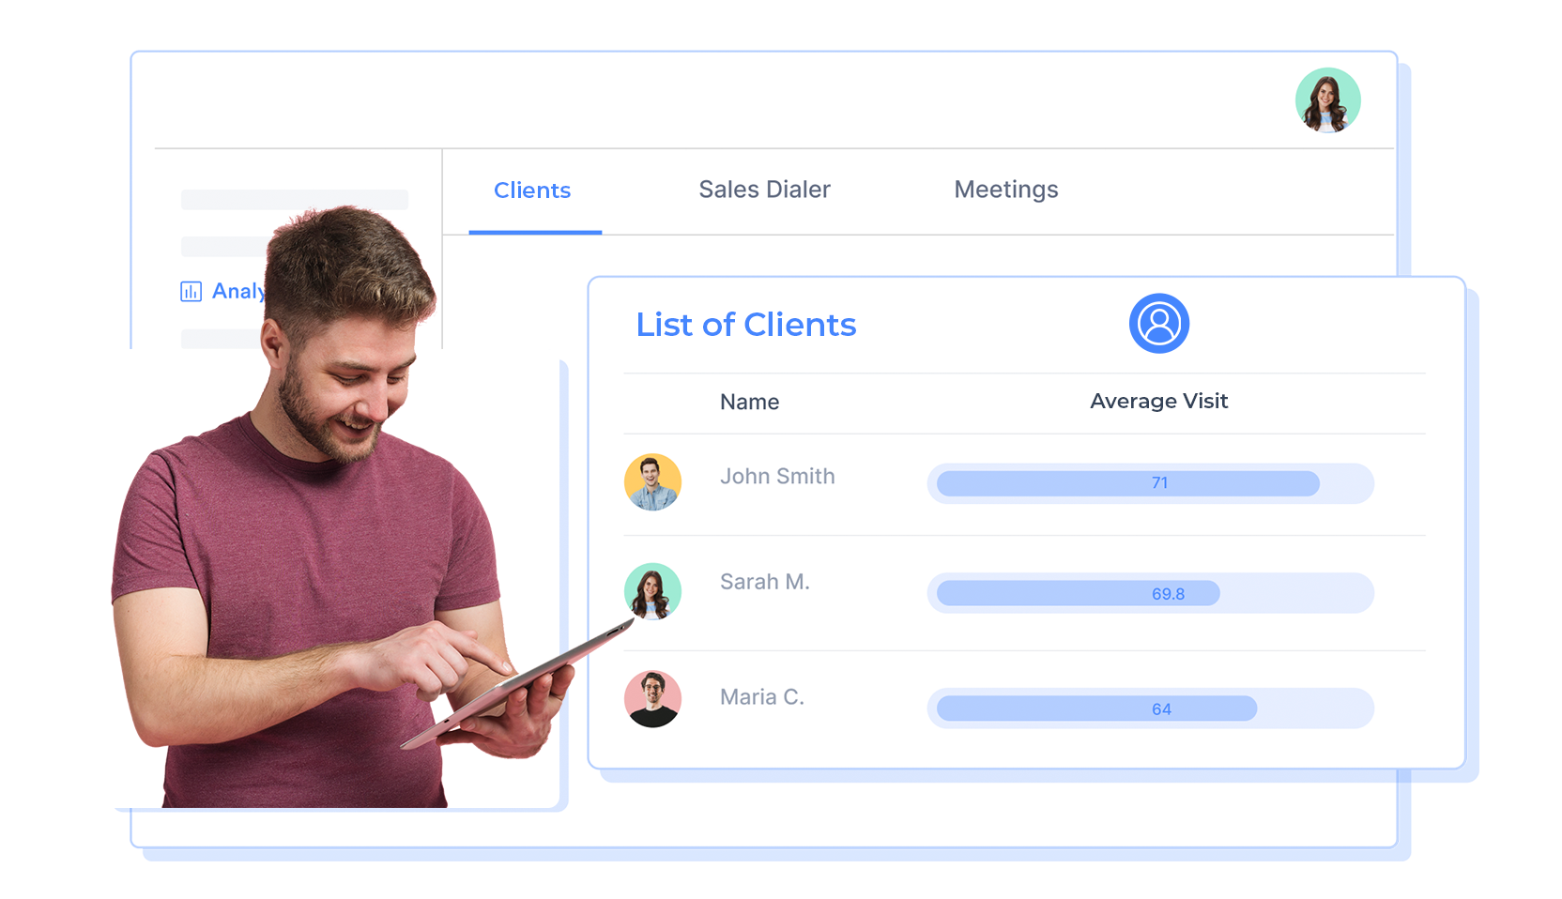Click John Smith's profile picture
Viewport: 1562px width, 899px height.
(652, 482)
